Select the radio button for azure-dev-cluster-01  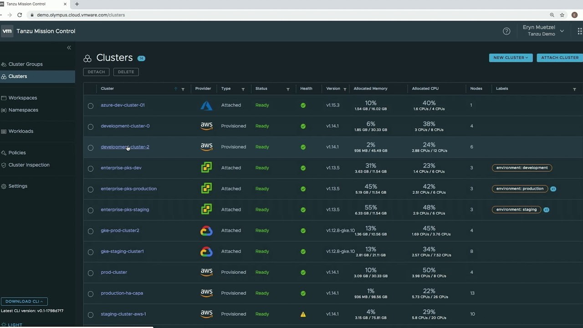tap(91, 106)
